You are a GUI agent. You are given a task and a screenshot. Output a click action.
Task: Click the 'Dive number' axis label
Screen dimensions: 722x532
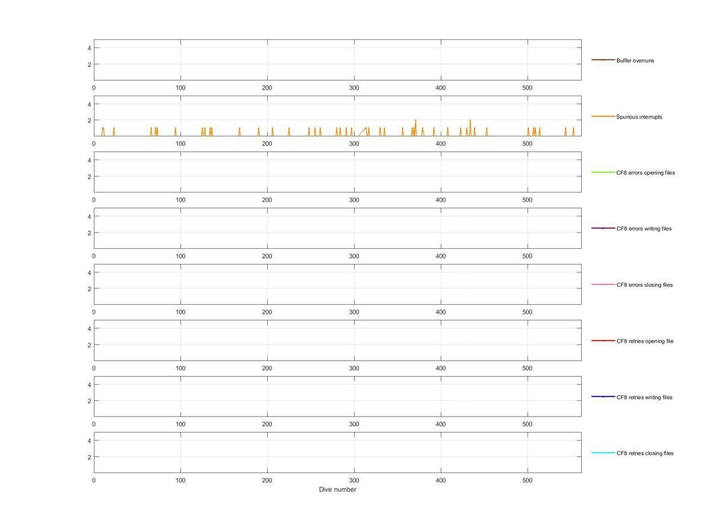tap(338, 489)
